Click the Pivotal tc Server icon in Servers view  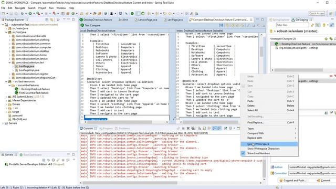(6, 164)
